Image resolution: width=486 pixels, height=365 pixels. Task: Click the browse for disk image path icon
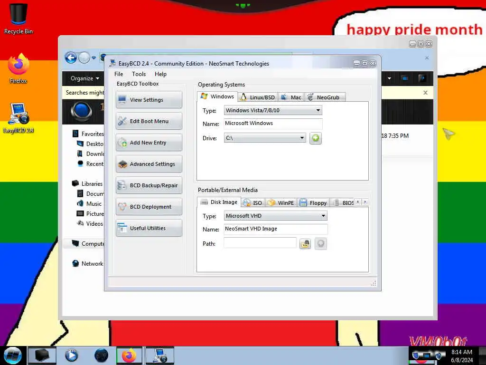pyautogui.click(x=305, y=244)
